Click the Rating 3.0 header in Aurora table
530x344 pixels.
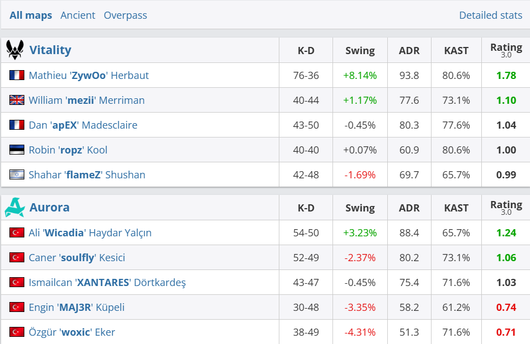[506, 208]
